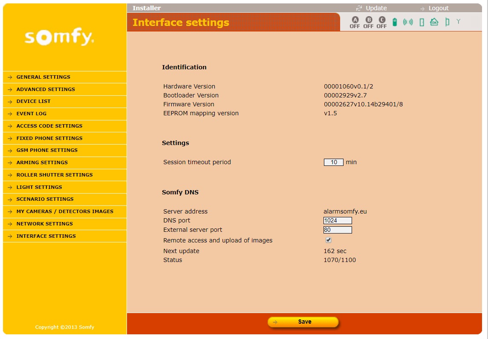The image size is (488, 339).
Task: Toggle Remote access and upload of images
Action: tap(329, 240)
